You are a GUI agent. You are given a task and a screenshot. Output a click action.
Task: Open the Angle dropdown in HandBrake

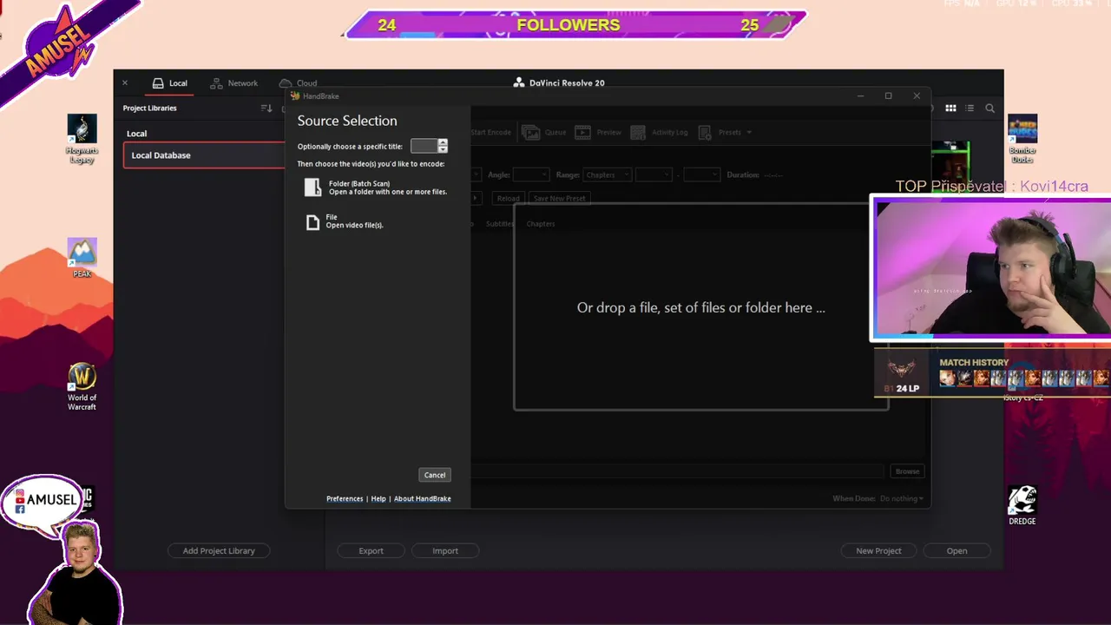(x=530, y=174)
